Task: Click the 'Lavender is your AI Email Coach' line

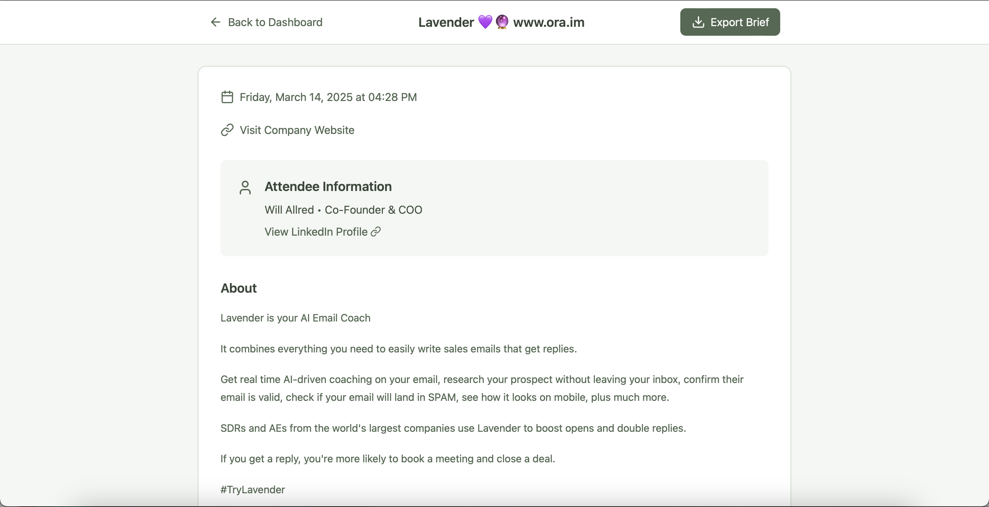Action: 295,318
